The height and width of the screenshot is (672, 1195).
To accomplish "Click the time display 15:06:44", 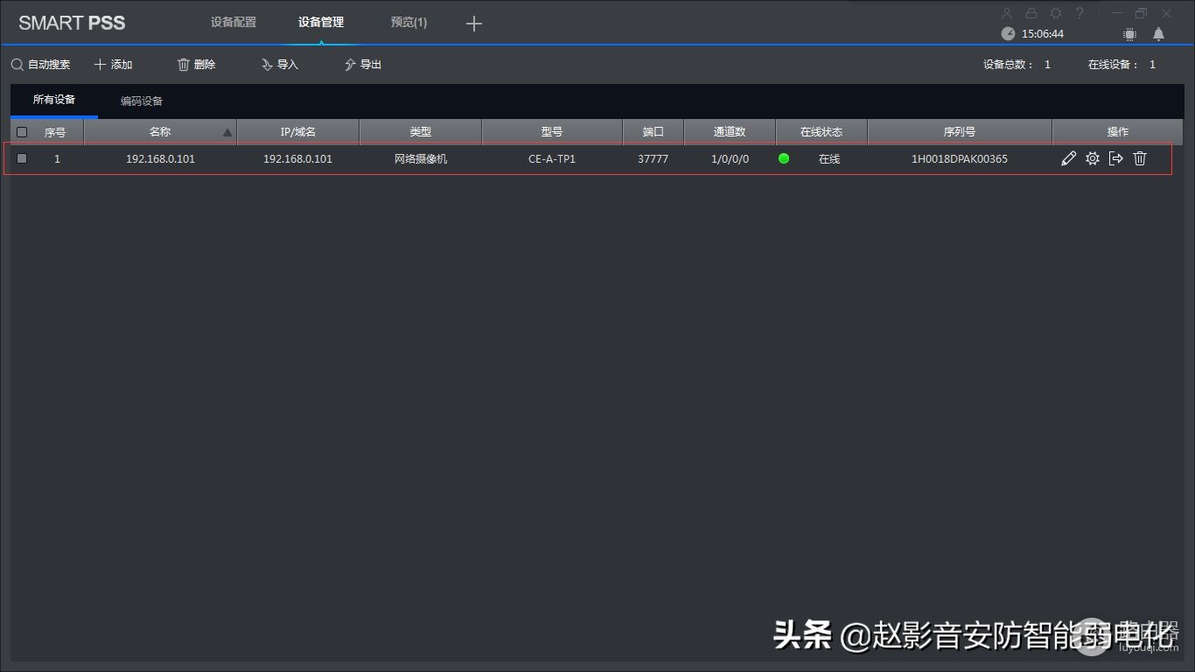I will [x=1043, y=34].
